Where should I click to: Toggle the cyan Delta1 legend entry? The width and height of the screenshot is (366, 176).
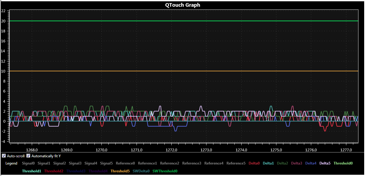pos(268,163)
